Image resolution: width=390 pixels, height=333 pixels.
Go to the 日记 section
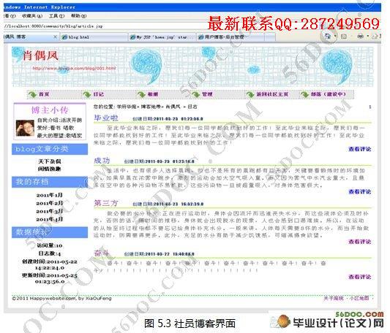pos(99,94)
